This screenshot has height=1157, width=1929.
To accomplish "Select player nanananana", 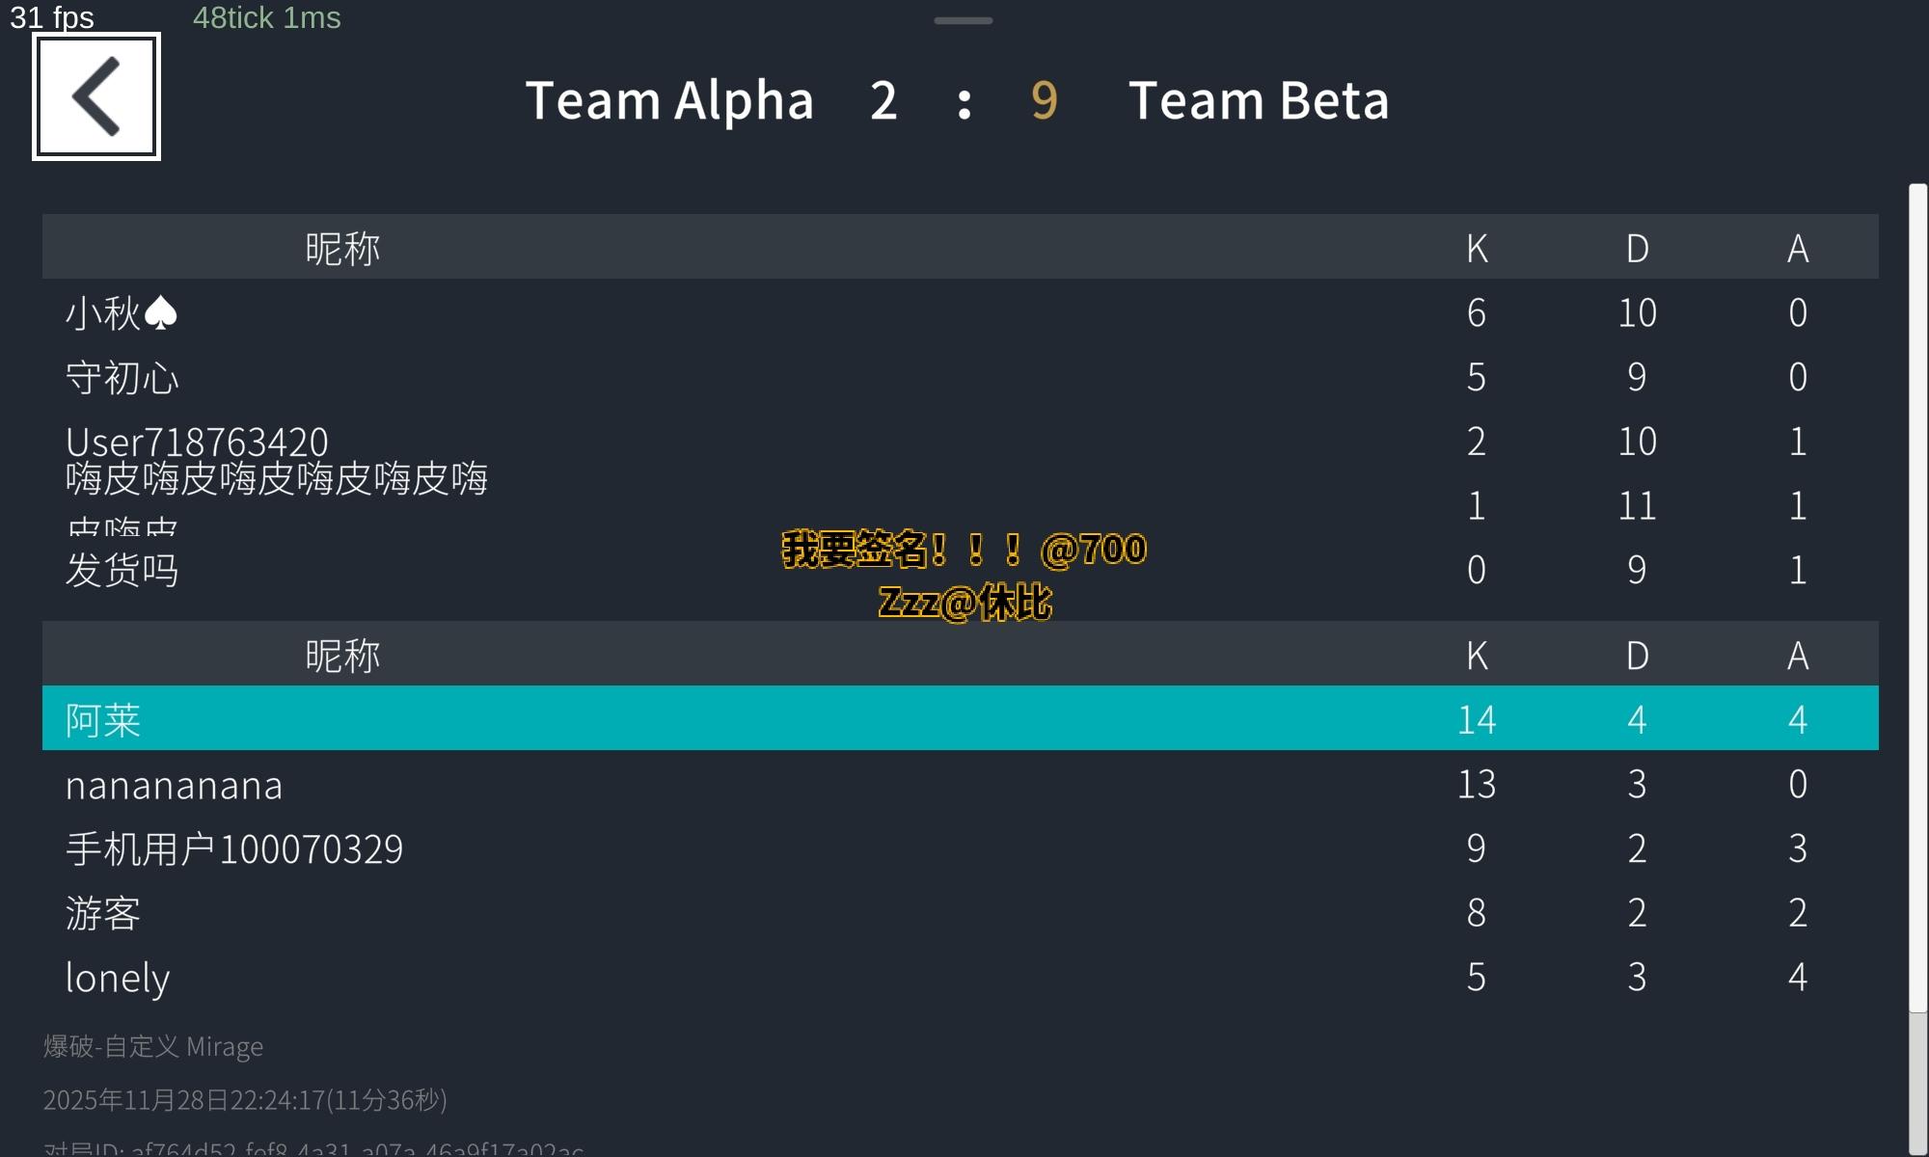I will click(175, 785).
